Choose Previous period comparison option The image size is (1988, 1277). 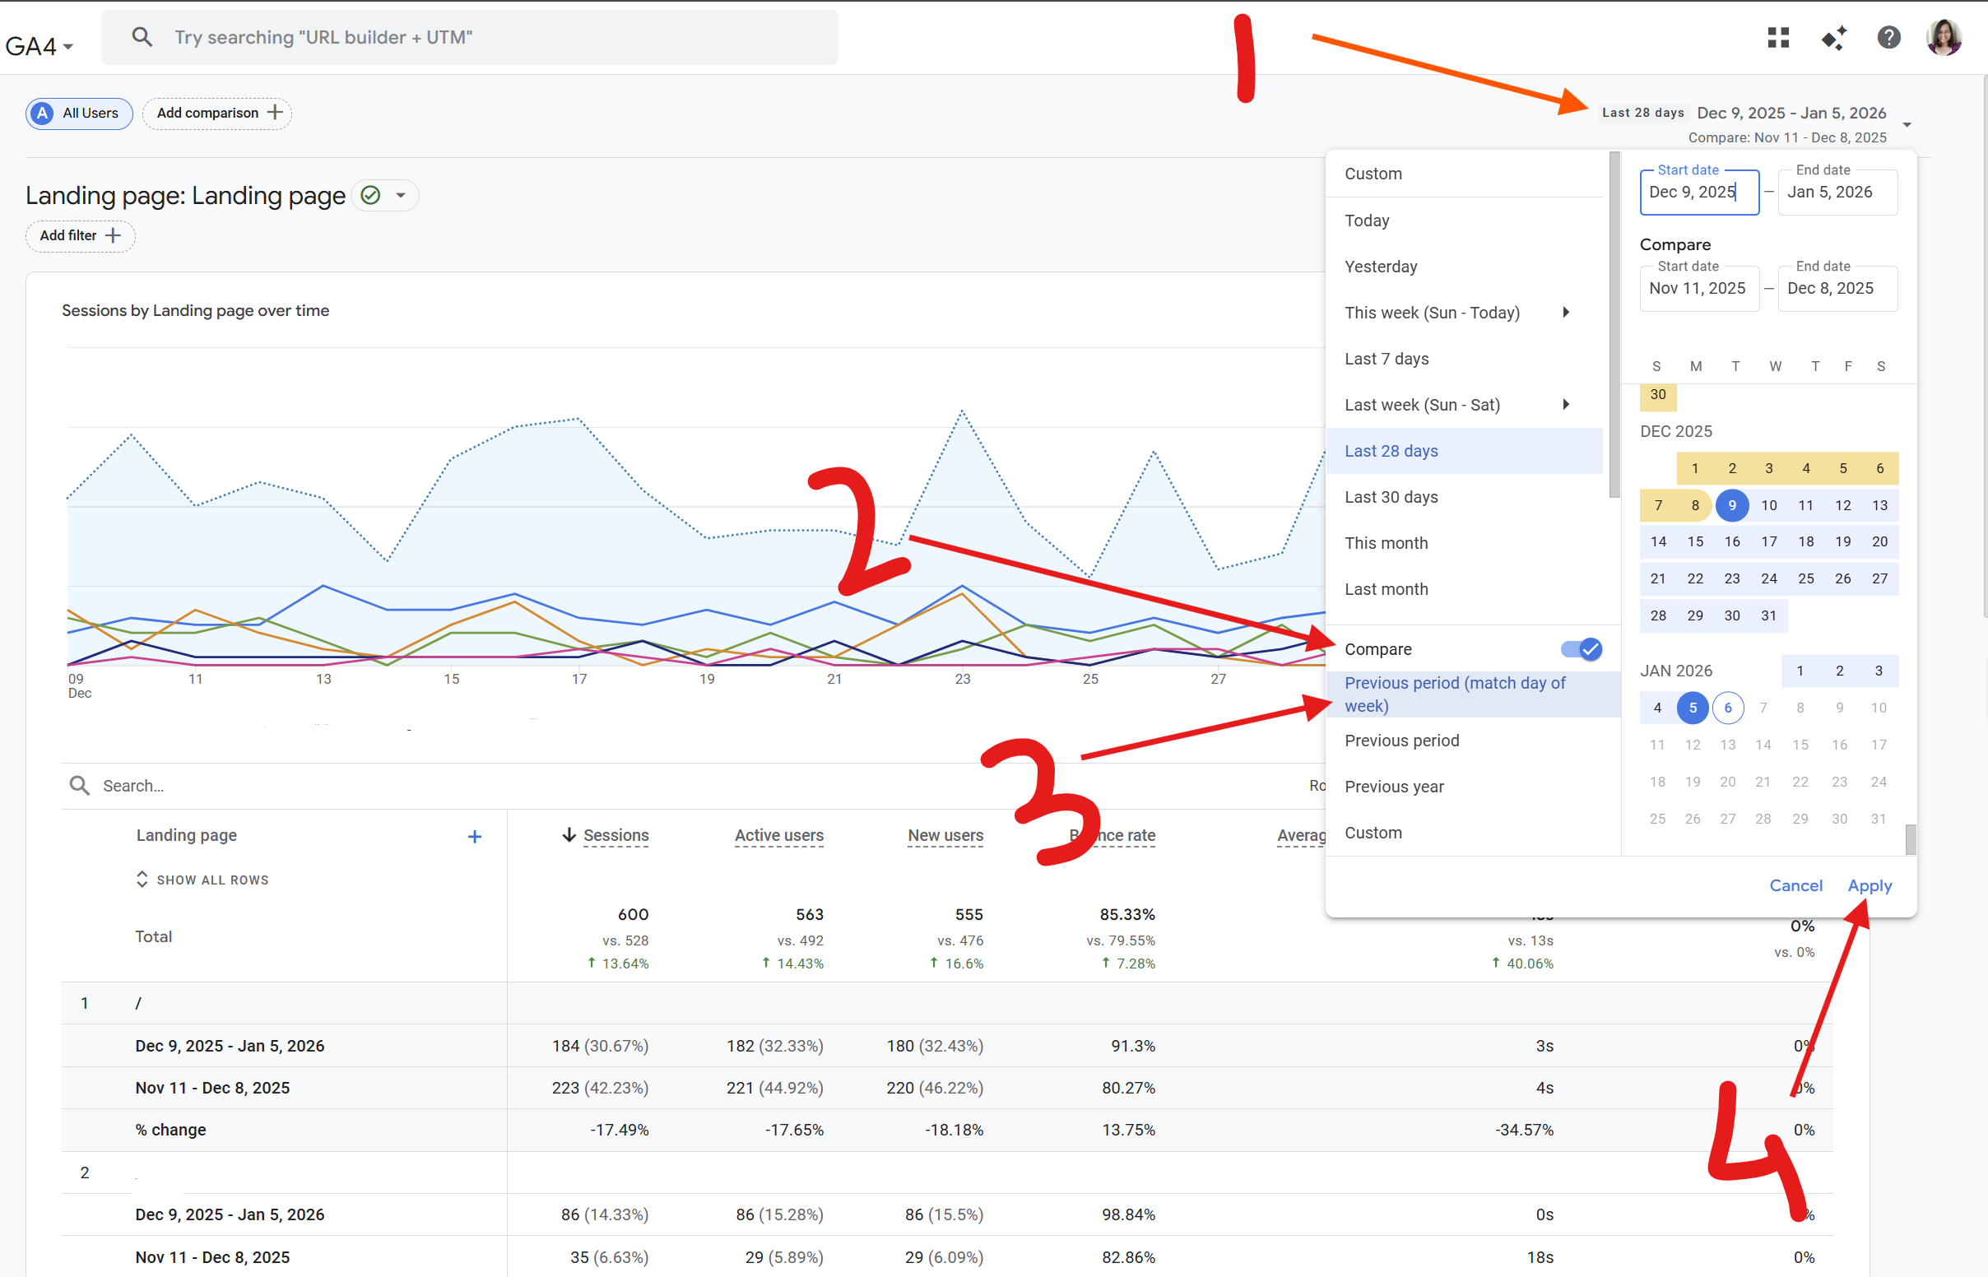[1472, 740]
